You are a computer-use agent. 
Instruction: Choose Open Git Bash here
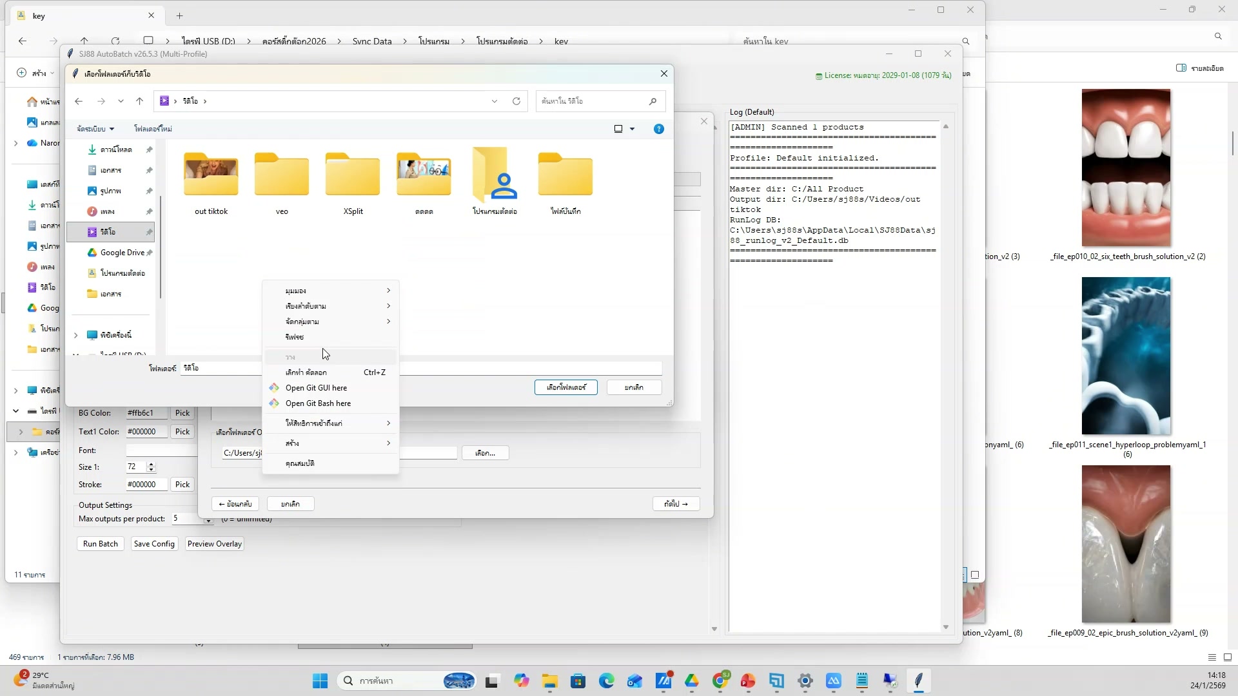click(x=318, y=403)
